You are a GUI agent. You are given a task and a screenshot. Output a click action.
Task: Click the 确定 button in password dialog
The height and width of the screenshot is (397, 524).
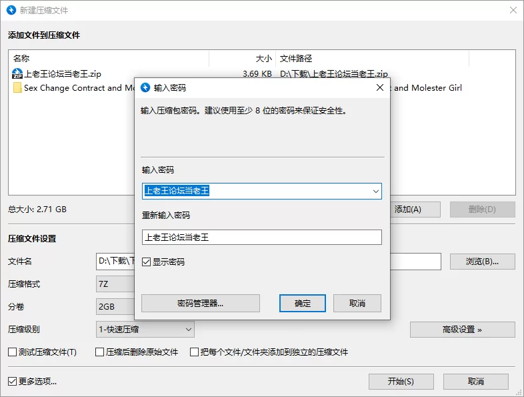pos(303,304)
